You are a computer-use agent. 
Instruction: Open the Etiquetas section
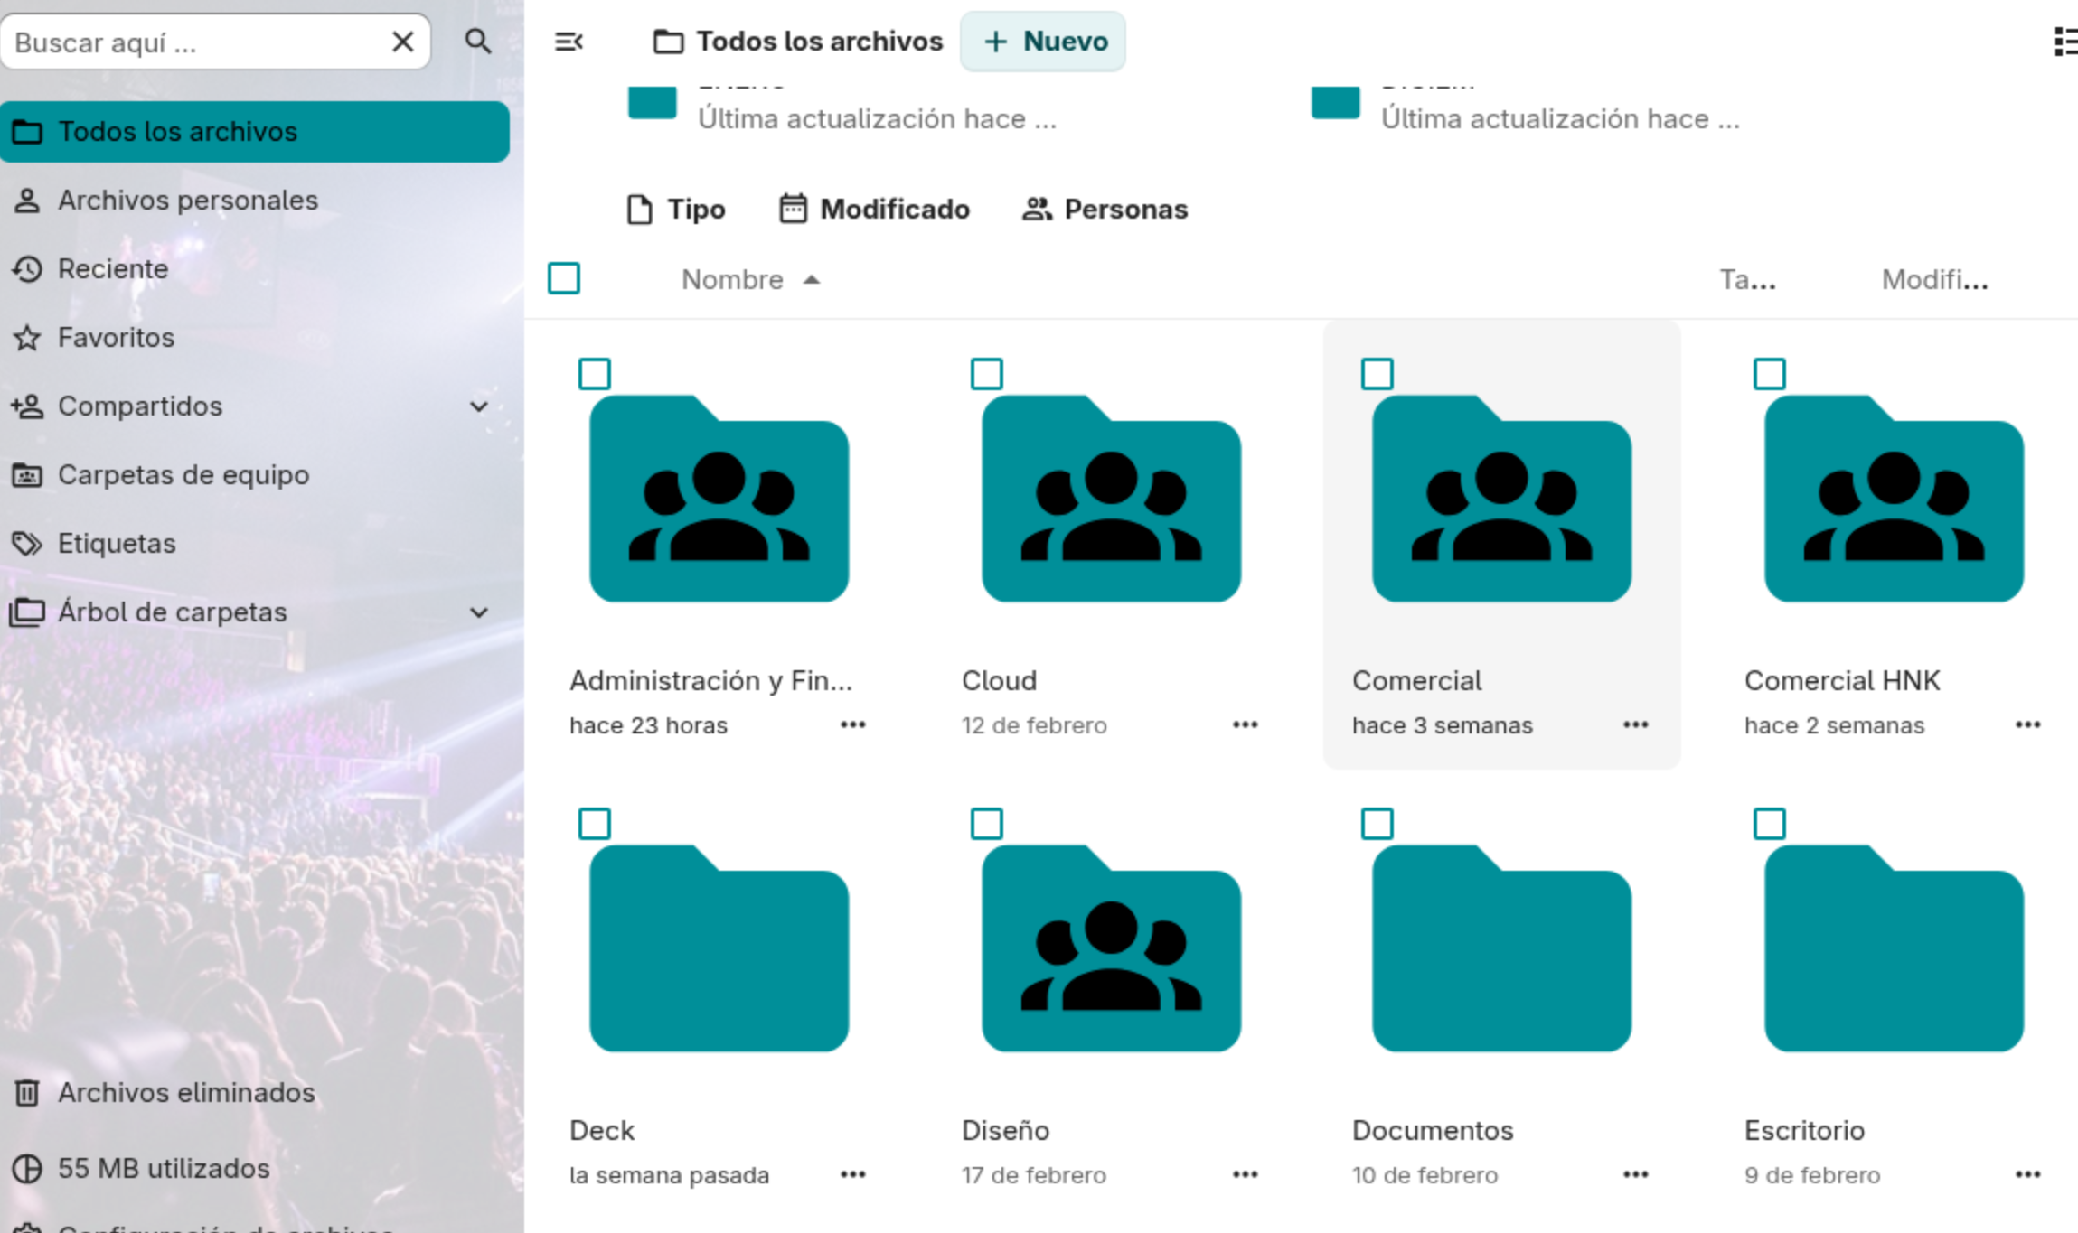(x=117, y=543)
